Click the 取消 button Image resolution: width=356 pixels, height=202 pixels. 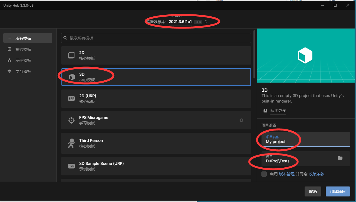[x=313, y=191]
